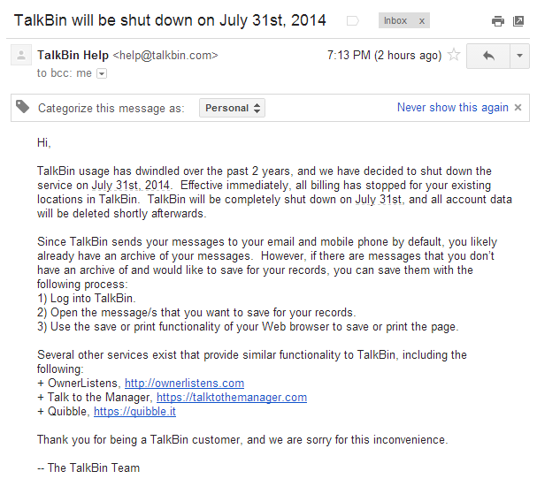The image size is (537, 494).
Task: Open the talktothemanager.com link
Action: click(x=232, y=398)
